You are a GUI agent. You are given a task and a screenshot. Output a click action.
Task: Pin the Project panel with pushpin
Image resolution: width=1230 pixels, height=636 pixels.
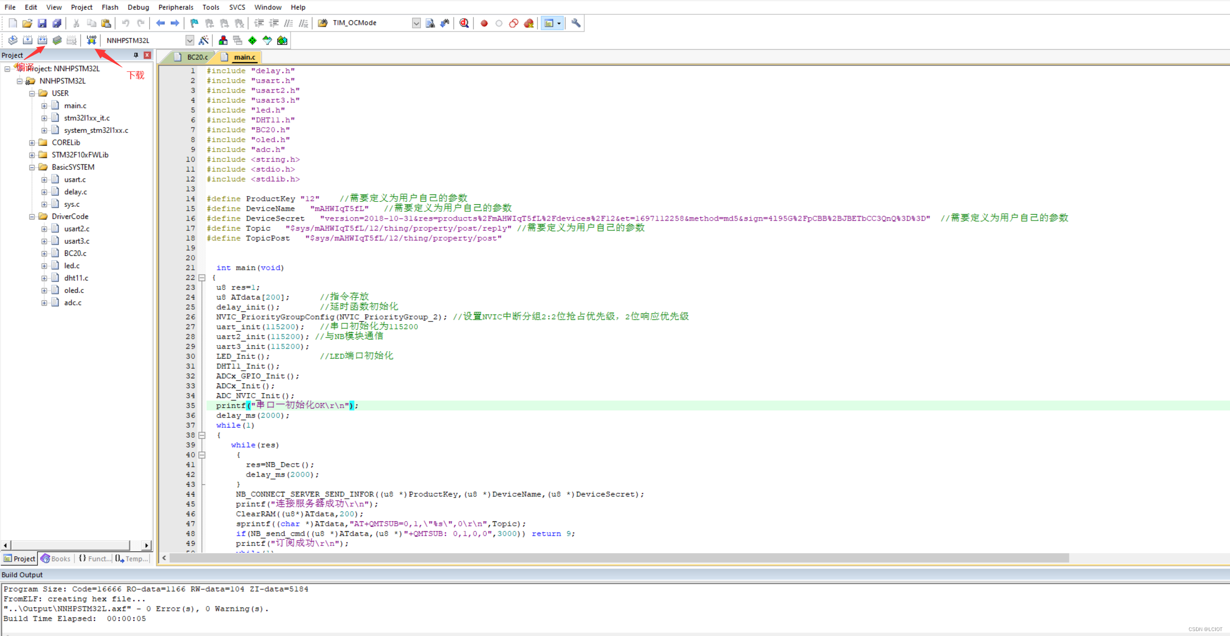136,55
